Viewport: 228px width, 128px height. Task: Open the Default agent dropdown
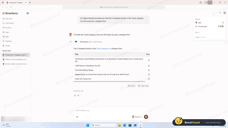point(137,117)
